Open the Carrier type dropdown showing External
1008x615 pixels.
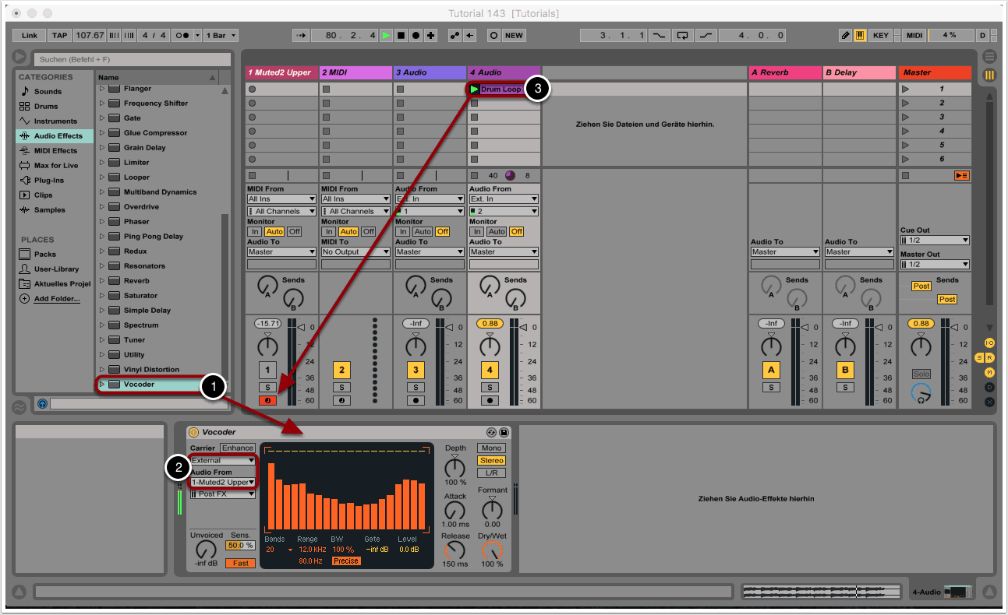click(x=223, y=460)
